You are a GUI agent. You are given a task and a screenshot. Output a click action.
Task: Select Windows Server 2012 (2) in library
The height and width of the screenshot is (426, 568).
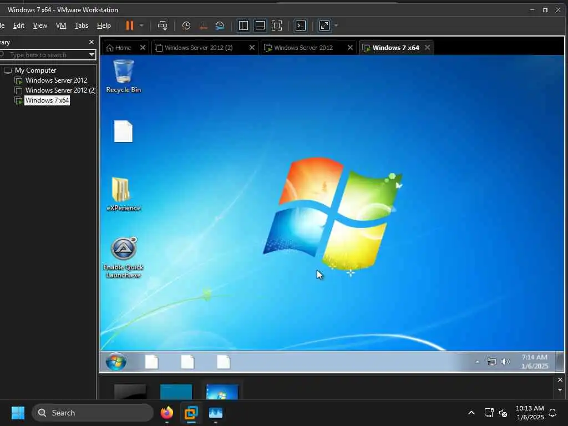pyautogui.click(x=60, y=90)
